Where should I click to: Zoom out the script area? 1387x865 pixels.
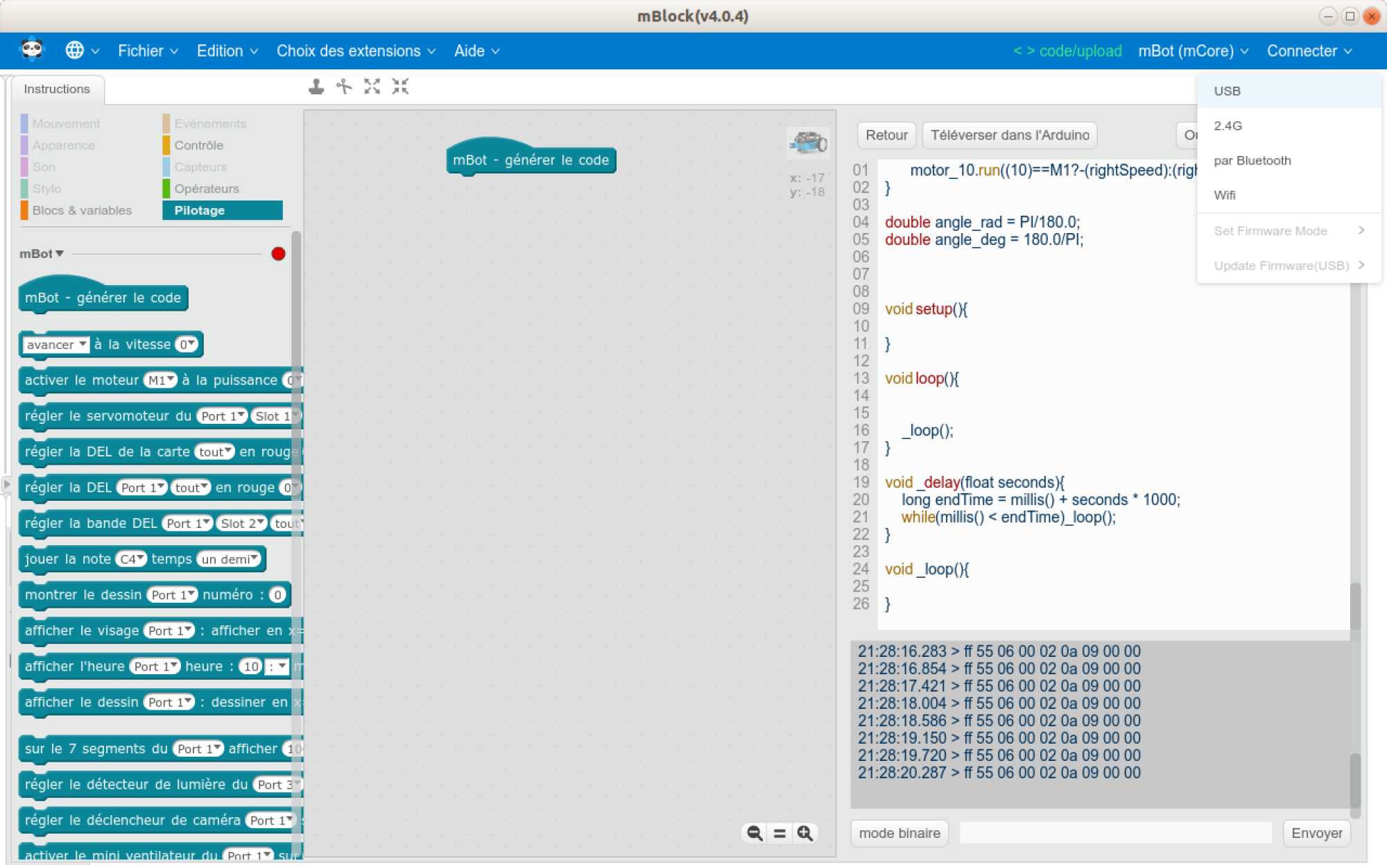[x=755, y=833]
